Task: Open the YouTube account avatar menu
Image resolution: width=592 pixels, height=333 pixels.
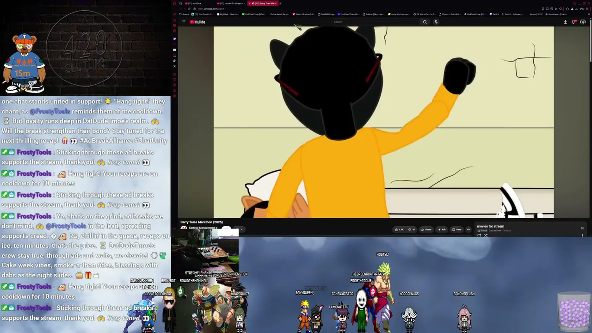Action: click(583, 22)
